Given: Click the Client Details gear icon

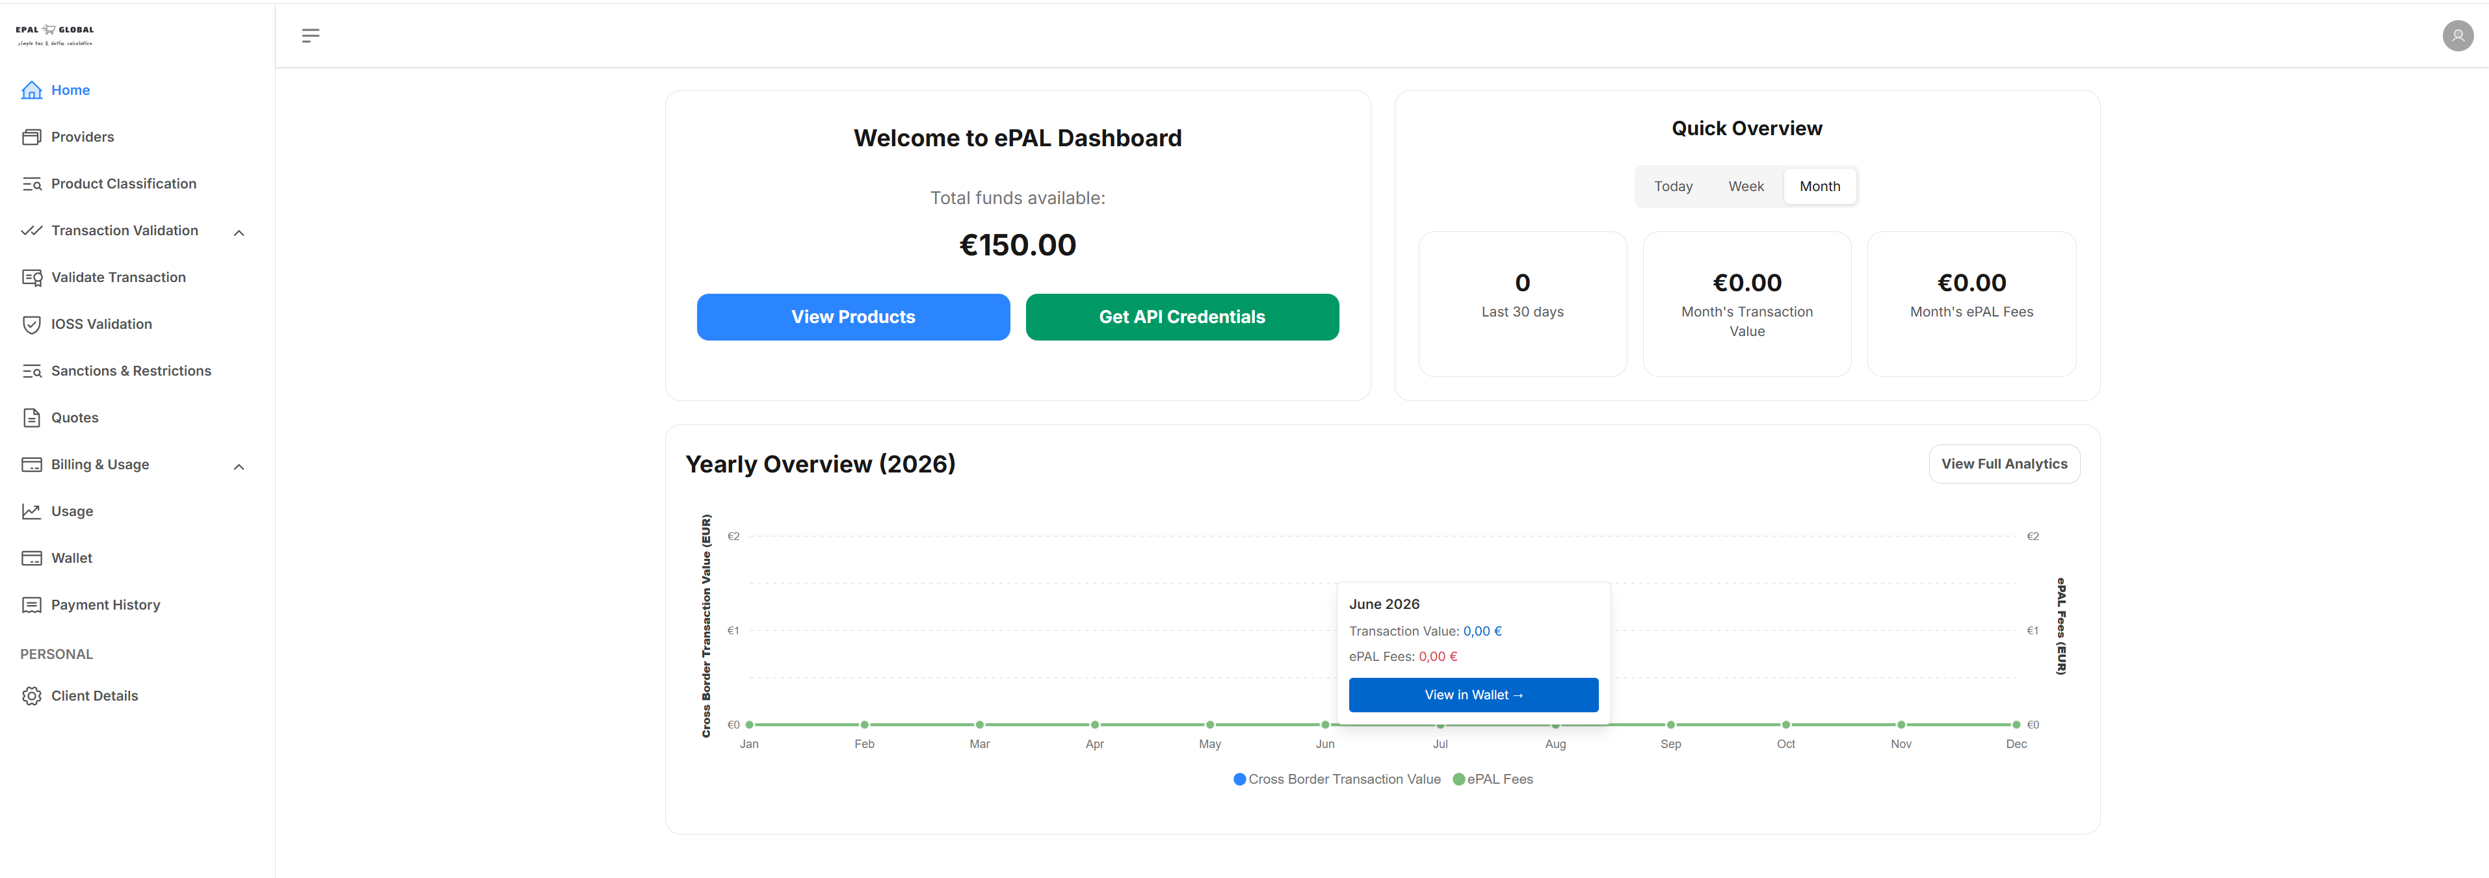Looking at the screenshot, I should (x=32, y=697).
